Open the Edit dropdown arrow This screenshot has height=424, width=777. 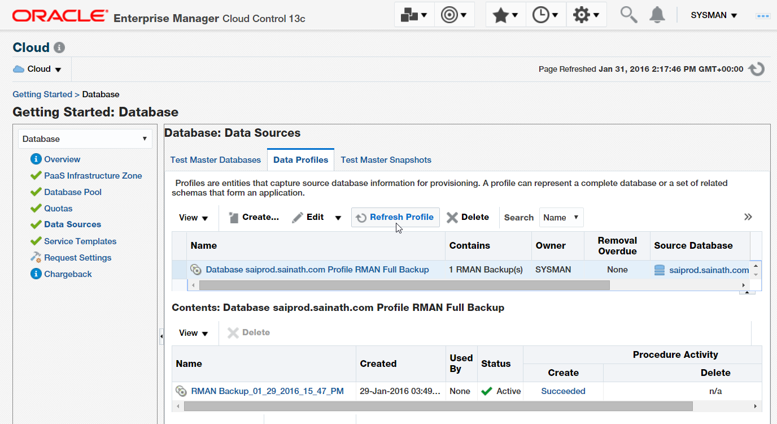[338, 218]
